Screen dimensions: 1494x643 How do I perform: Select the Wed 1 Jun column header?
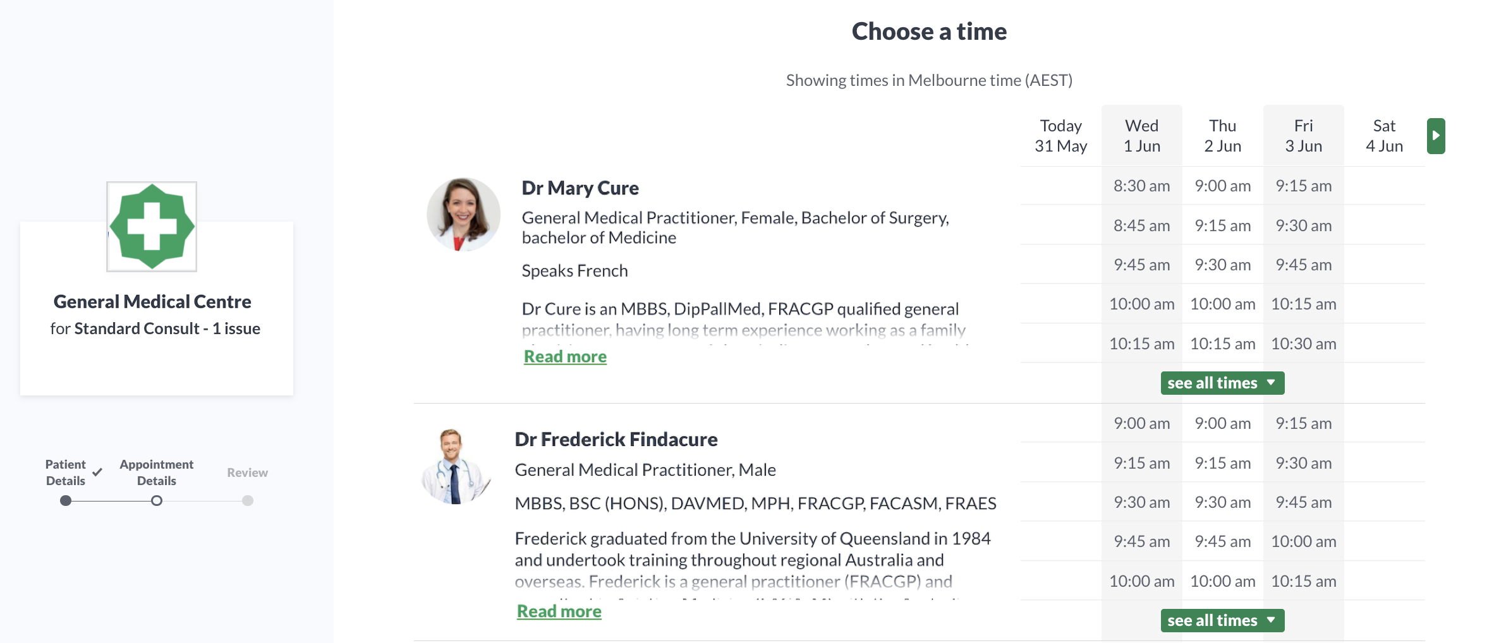(1141, 136)
